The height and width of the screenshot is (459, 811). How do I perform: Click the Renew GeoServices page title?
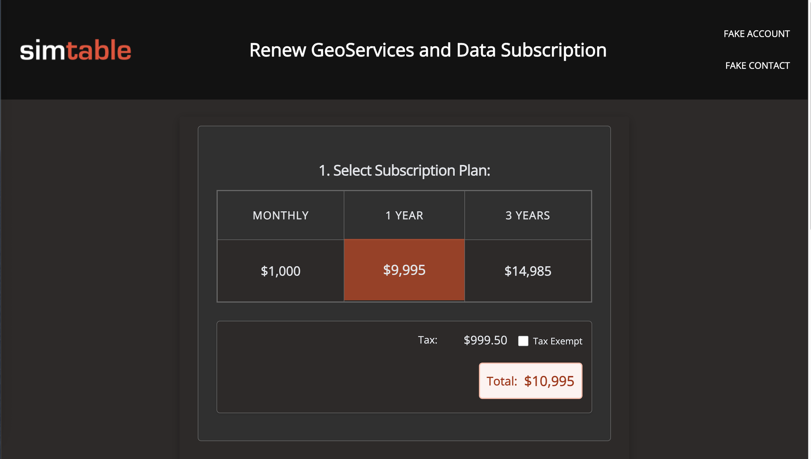[x=427, y=50]
